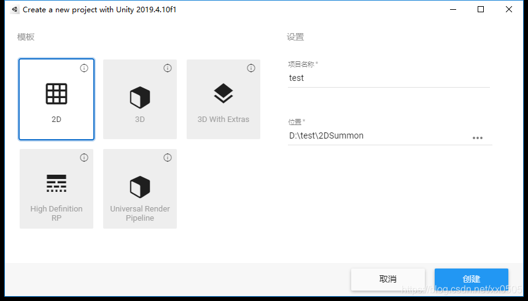The height and width of the screenshot is (301, 528).
Task: Browse for location with the ellipsis button
Action: point(478,138)
